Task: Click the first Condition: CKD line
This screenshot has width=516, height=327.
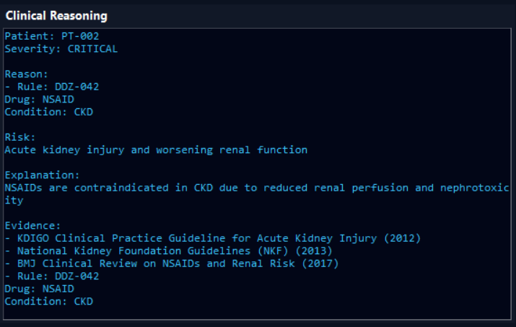Action: 48,112
